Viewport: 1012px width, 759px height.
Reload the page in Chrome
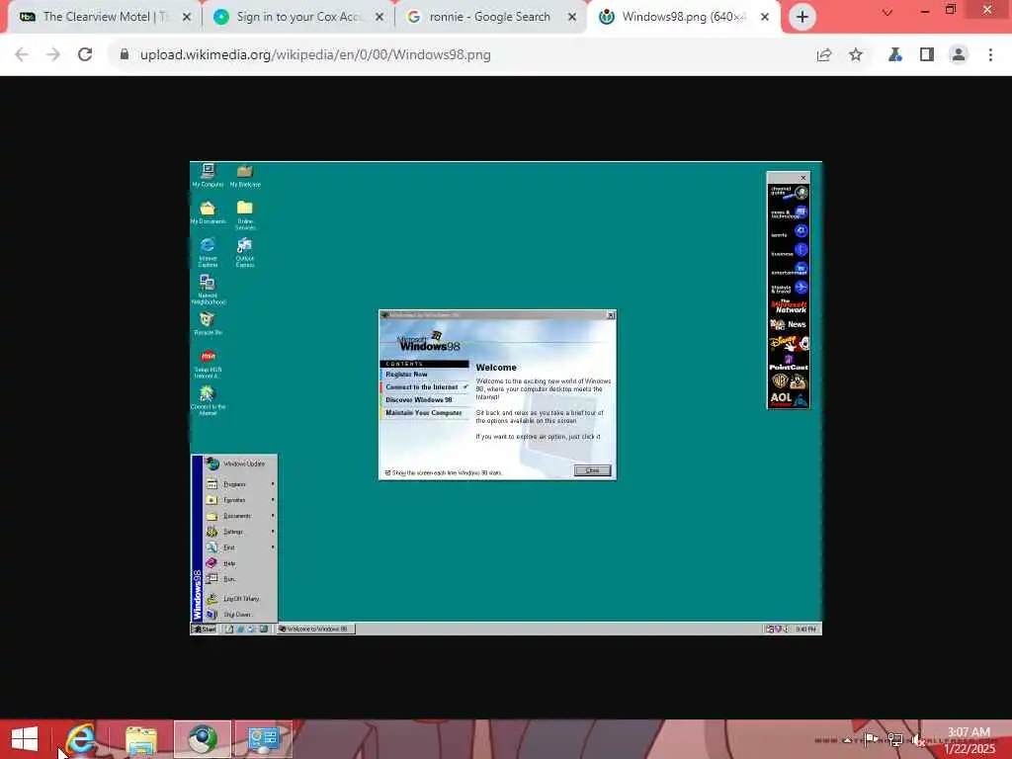tap(85, 55)
